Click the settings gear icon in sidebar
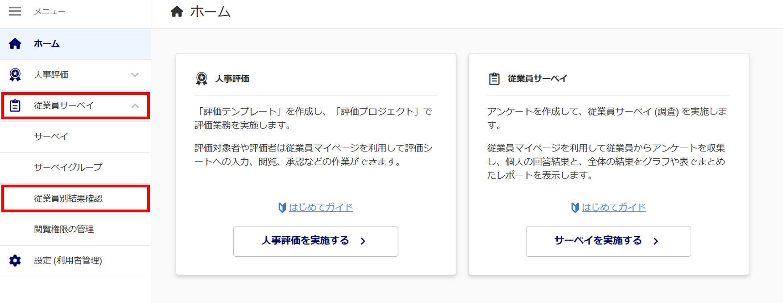Viewport: 783px width, 303px height. [x=15, y=260]
